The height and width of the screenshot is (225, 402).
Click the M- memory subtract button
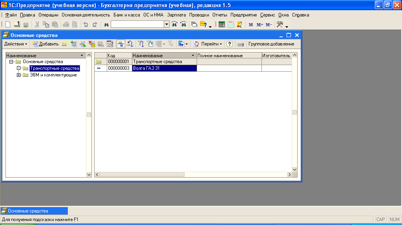(269, 25)
